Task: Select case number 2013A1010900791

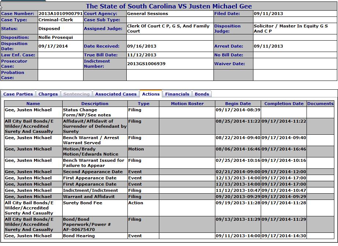Action: tap(60, 14)
